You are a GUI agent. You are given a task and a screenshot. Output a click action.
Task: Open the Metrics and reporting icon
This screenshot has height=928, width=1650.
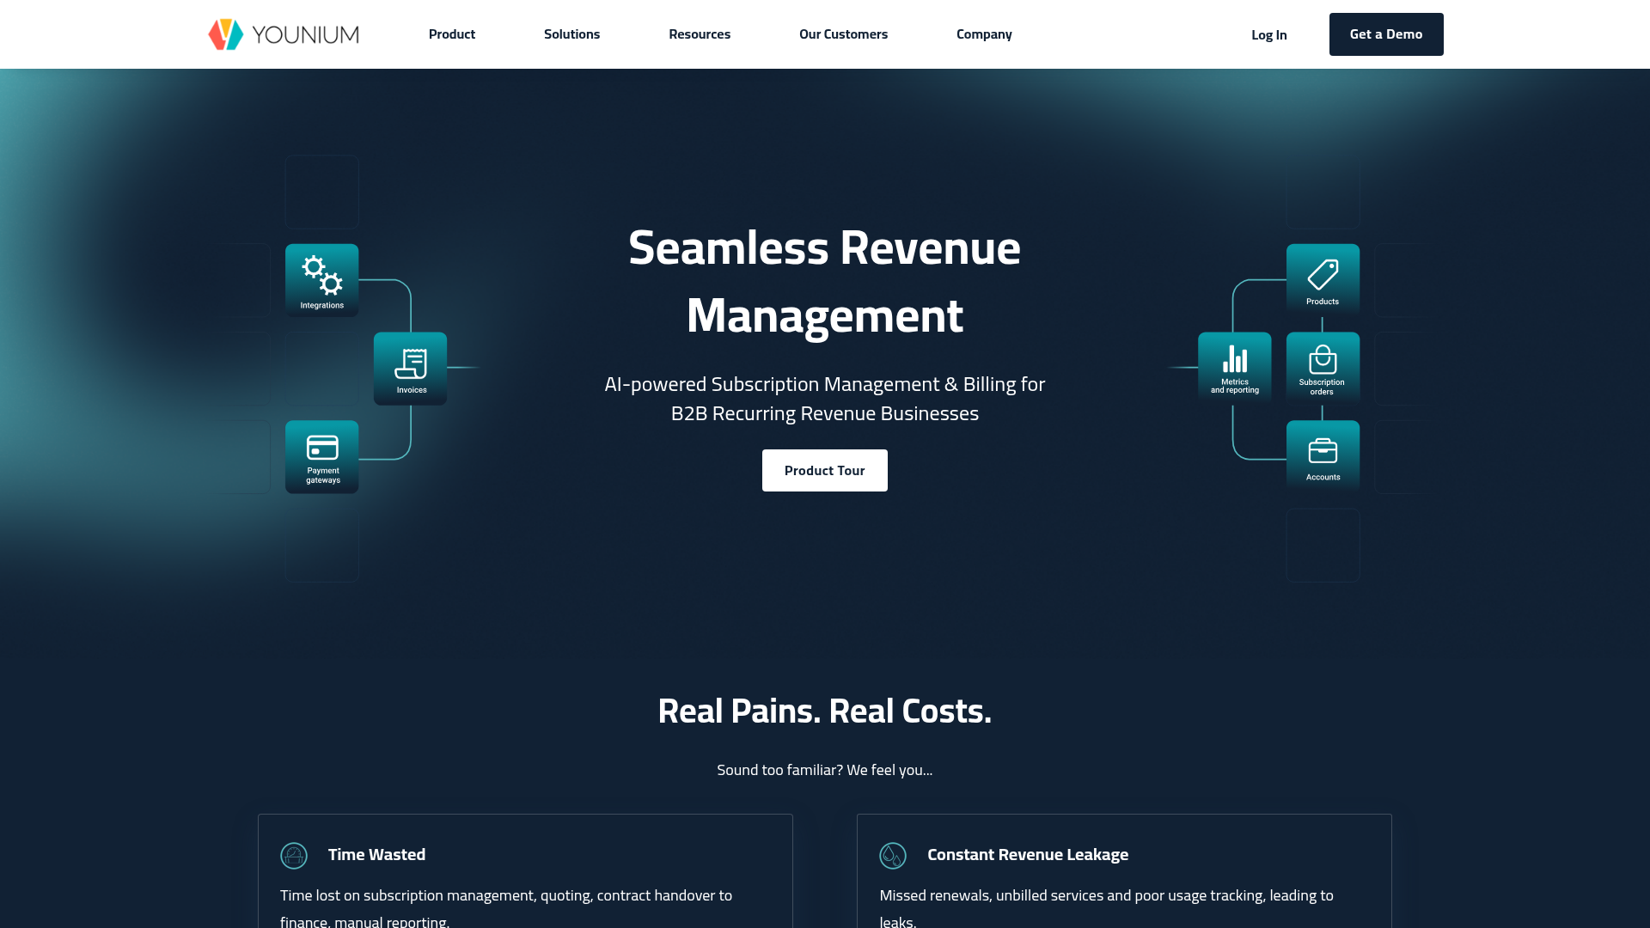[1234, 361]
